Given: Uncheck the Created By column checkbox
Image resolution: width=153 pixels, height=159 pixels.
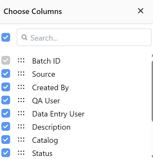Looking at the screenshot, I should tap(6, 87).
